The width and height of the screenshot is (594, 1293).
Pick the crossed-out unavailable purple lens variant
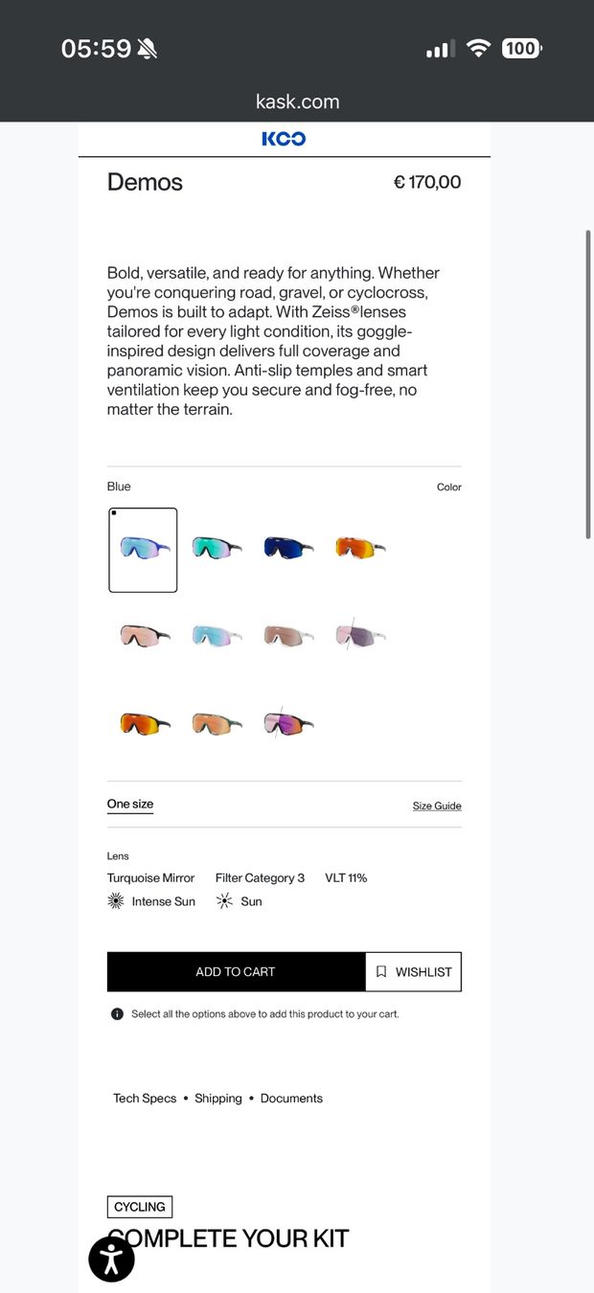(x=360, y=634)
